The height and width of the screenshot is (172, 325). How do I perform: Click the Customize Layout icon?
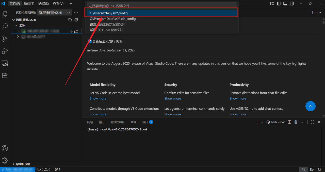tap(272, 4)
